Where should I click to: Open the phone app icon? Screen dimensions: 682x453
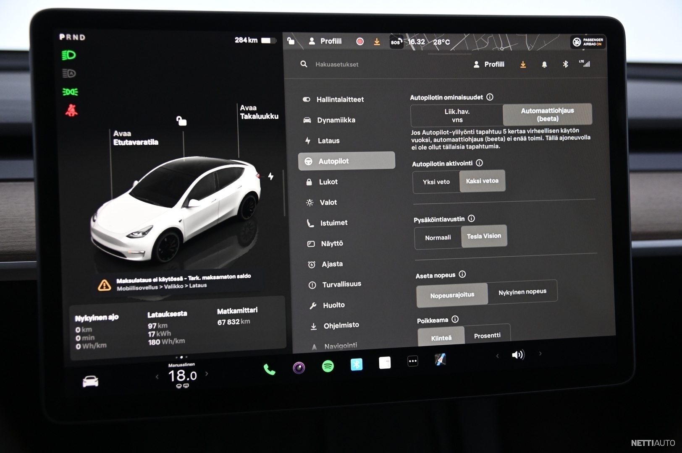[x=269, y=370]
